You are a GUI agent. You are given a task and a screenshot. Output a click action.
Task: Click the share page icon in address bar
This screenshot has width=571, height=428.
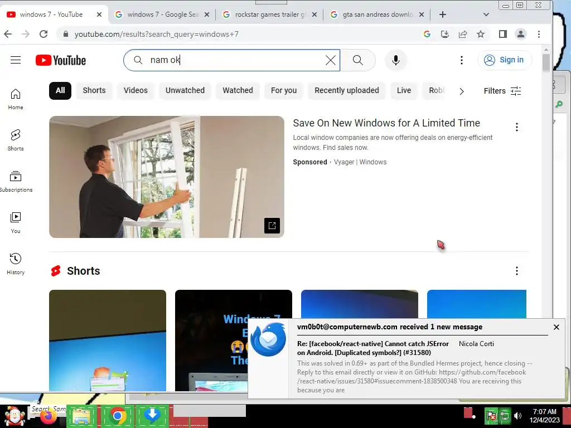pos(463,34)
